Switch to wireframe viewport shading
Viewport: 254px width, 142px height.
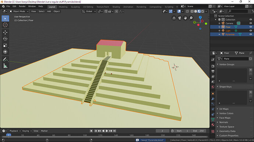pyautogui.click(x=192, y=11)
